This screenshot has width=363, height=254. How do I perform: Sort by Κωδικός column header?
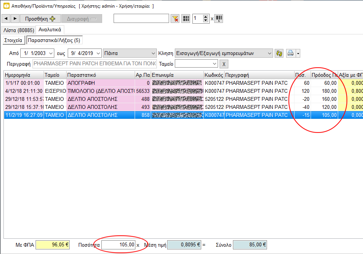pos(214,75)
